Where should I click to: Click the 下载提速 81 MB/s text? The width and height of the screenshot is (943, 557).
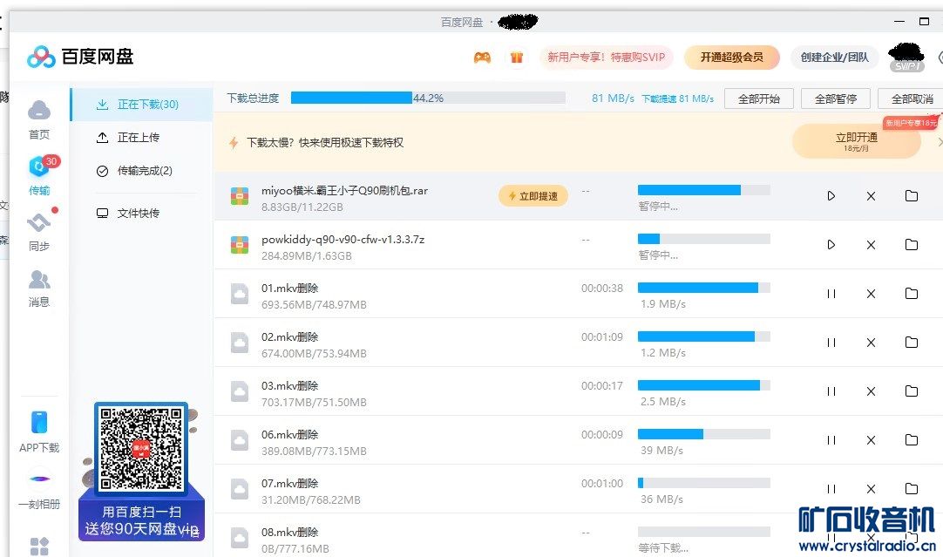[x=678, y=98]
